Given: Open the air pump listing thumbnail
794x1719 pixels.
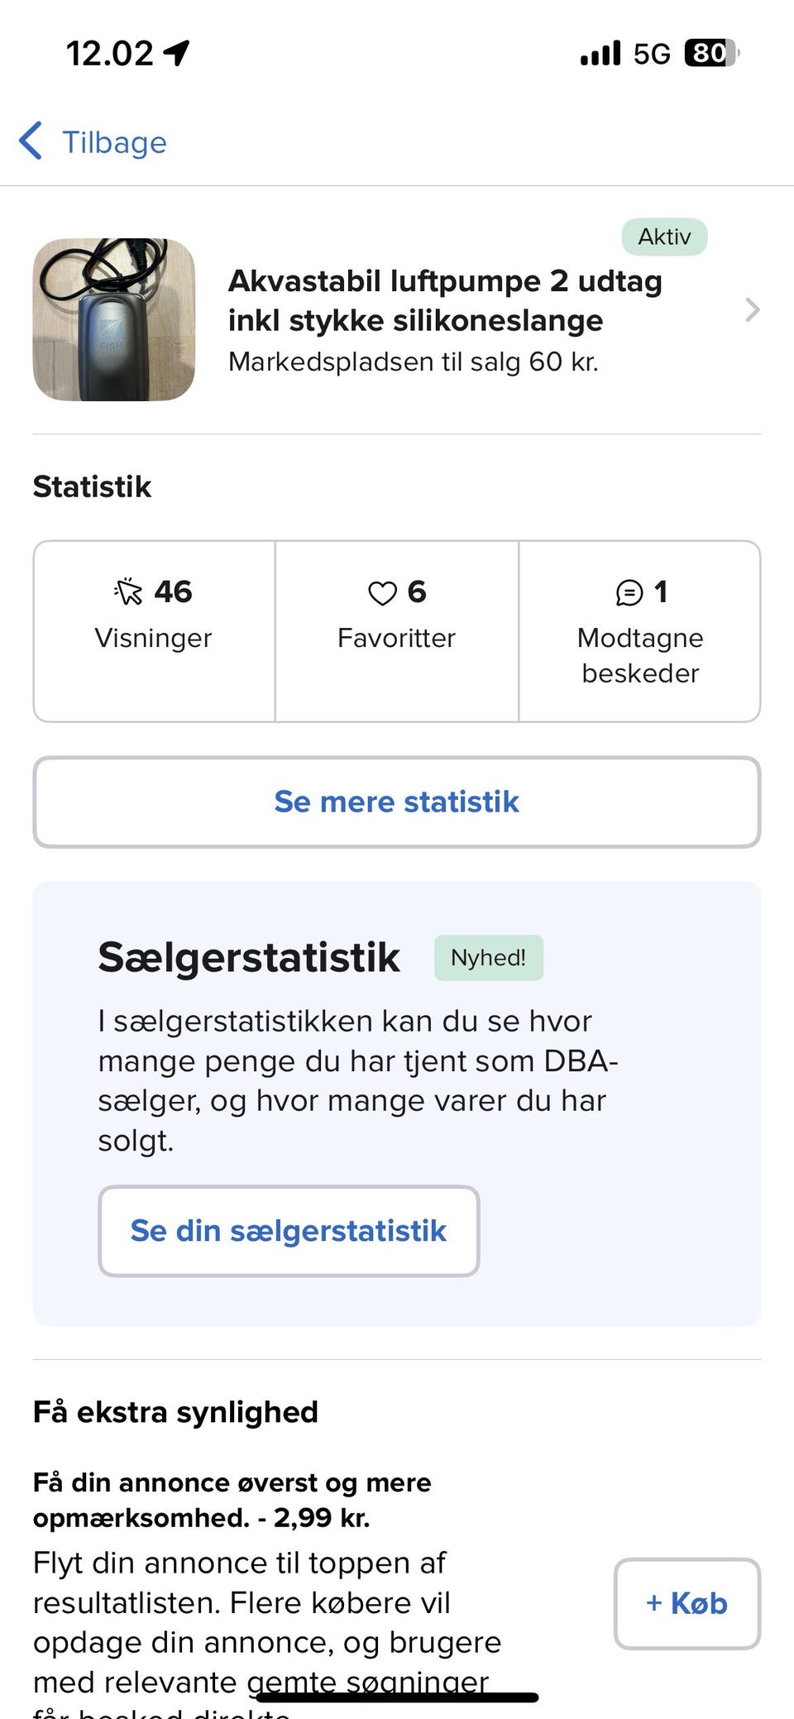Looking at the screenshot, I should pos(114,320).
